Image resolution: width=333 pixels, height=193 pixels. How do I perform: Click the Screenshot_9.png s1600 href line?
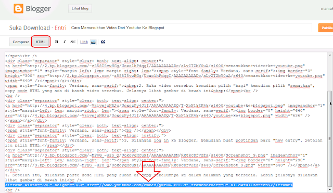(156, 155)
